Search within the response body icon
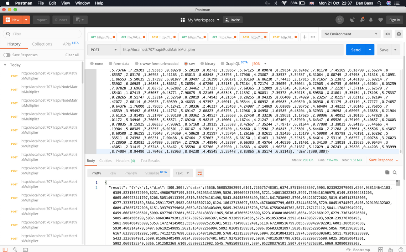This screenshot has width=406, height=252. pos(395,173)
